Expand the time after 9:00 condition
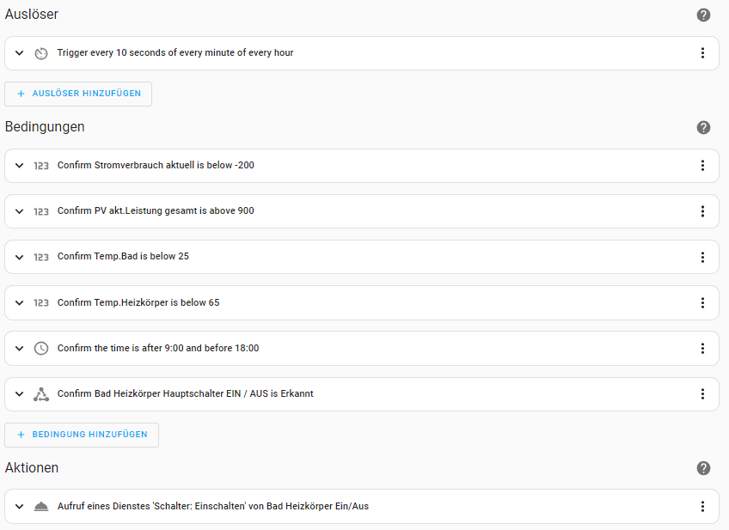 pyautogui.click(x=20, y=349)
